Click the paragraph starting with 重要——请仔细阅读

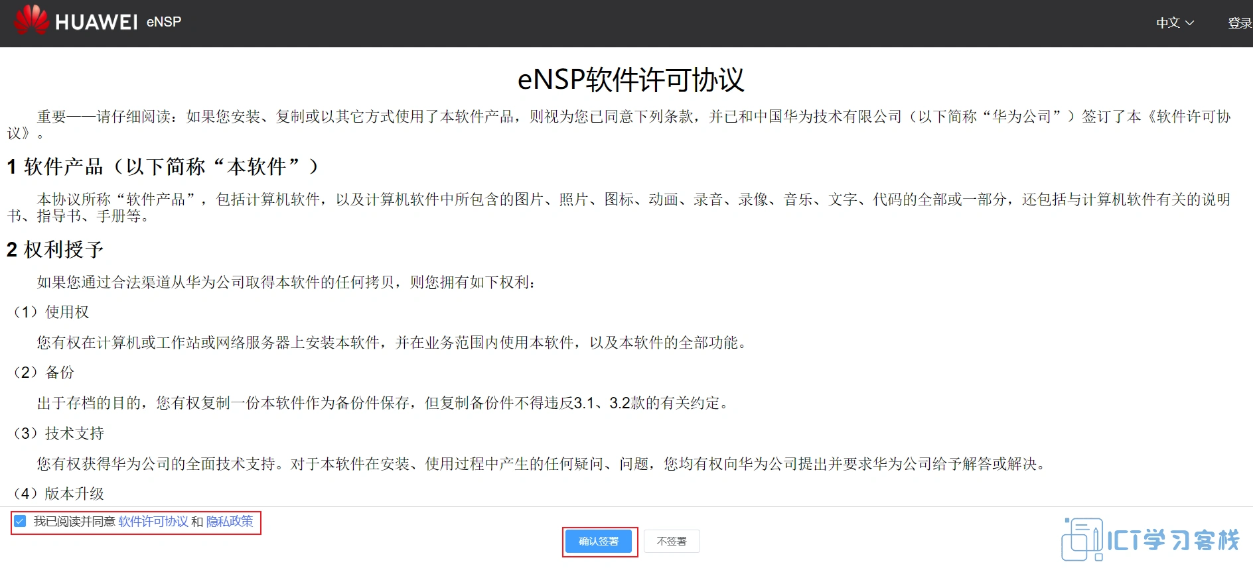click(x=619, y=125)
